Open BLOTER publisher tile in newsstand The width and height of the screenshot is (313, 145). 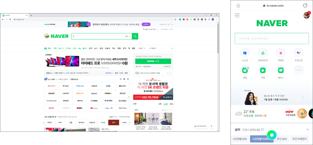pyautogui.click(x=123, y=86)
